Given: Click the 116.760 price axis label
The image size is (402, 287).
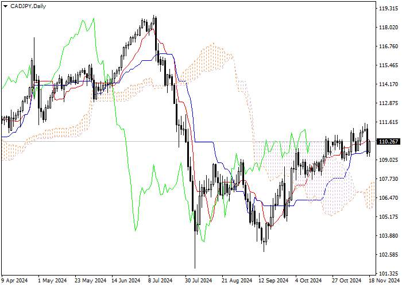Looking at the screenshot, I should 388,46.
